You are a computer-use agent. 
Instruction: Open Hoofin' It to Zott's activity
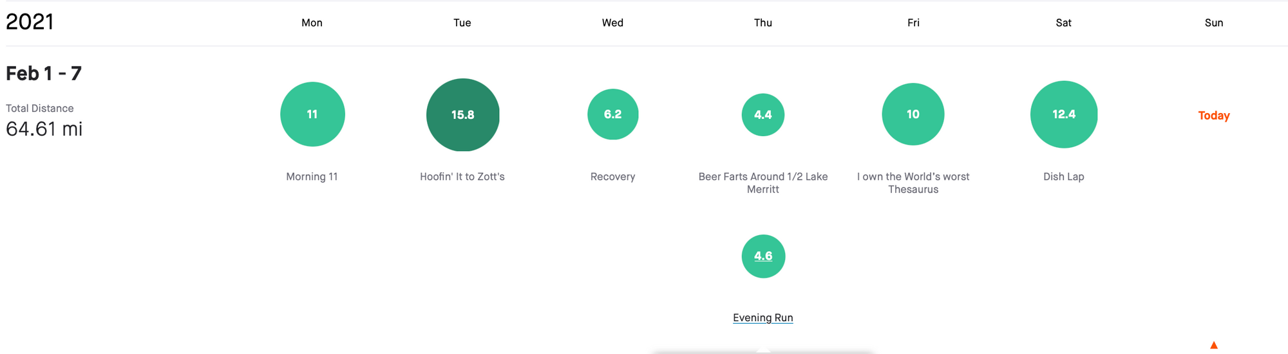pyautogui.click(x=462, y=177)
